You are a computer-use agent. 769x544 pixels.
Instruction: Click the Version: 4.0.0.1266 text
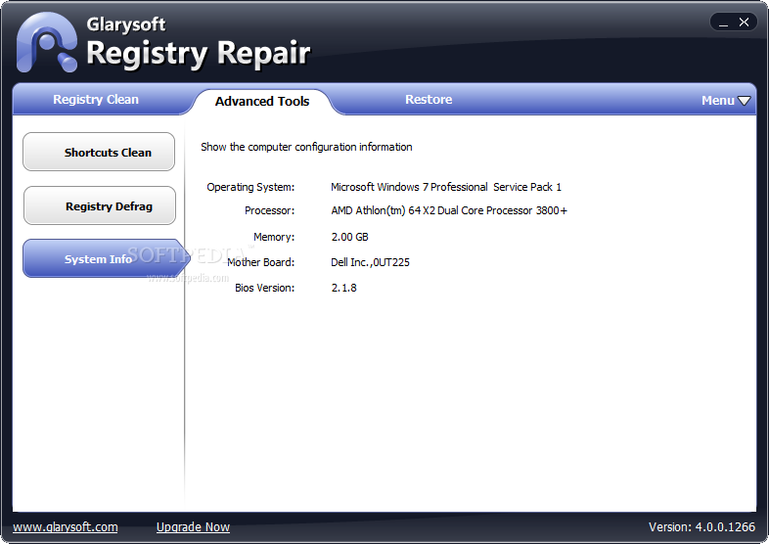tap(701, 527)
